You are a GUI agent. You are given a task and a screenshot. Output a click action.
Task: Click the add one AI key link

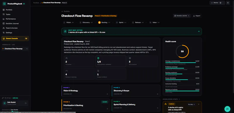coord(16,98)
